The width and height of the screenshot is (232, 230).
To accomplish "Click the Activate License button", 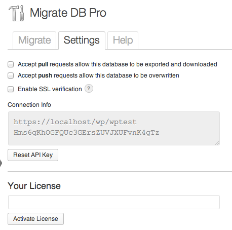I will 35,219.
